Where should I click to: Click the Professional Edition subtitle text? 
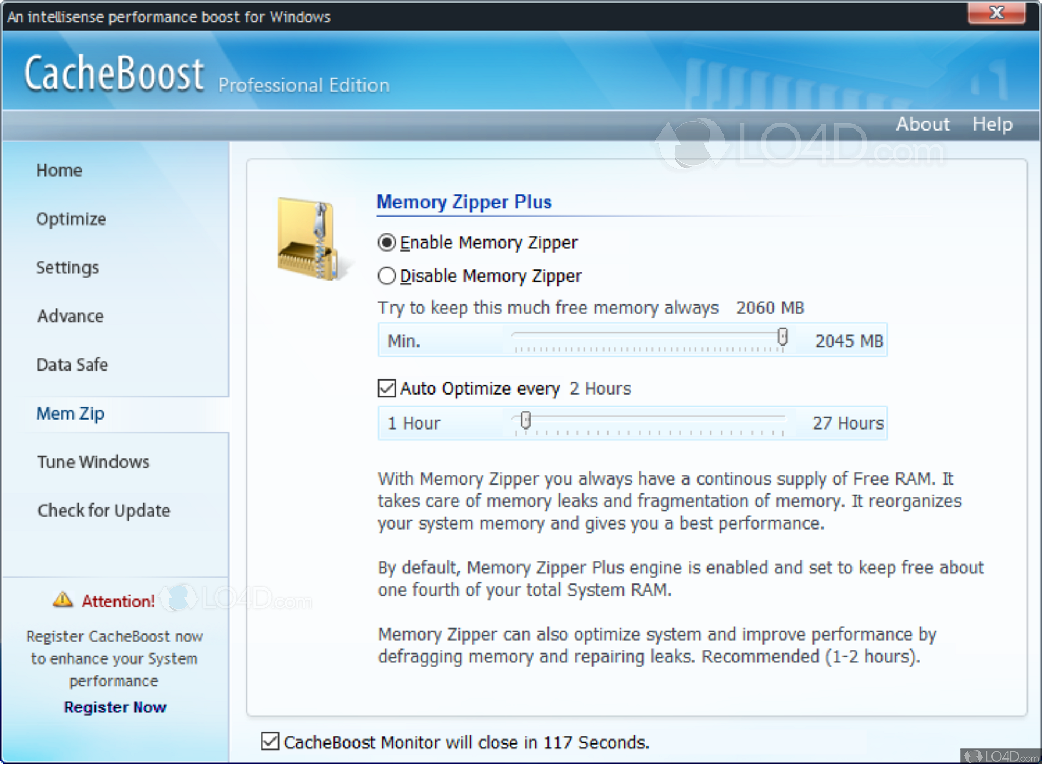(304, 85)
